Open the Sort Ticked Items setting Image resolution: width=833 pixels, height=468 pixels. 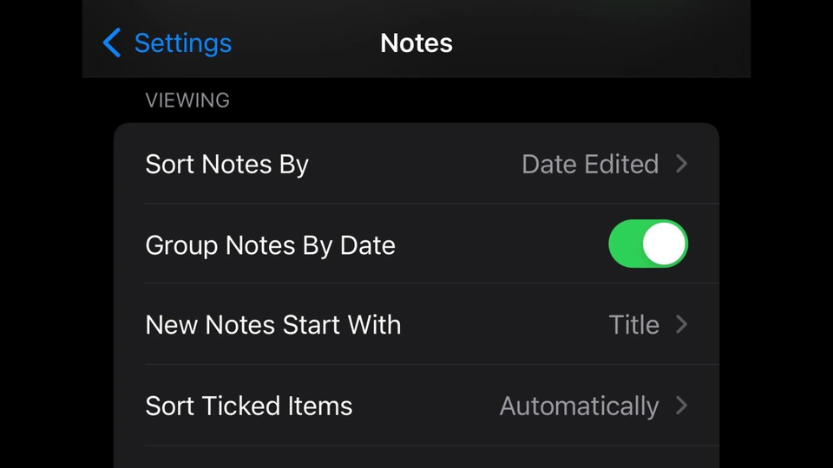416,406
